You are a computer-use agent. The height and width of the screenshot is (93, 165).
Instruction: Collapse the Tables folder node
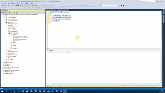tap(7, 25)
